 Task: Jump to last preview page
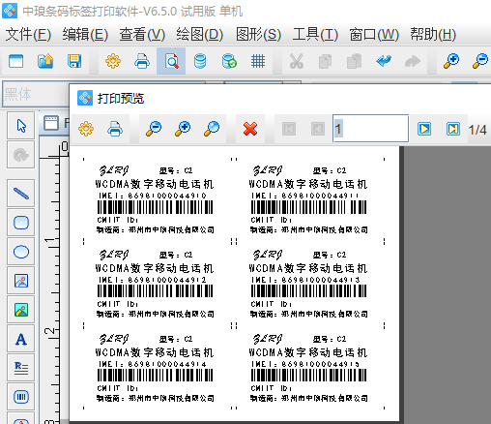pyautogui.click(x=453, y=129)
